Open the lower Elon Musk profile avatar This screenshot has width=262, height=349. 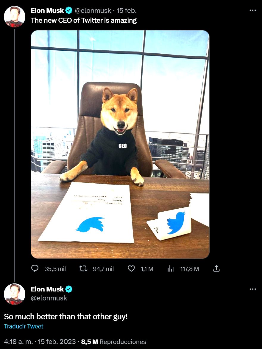(x=14, y=294)
